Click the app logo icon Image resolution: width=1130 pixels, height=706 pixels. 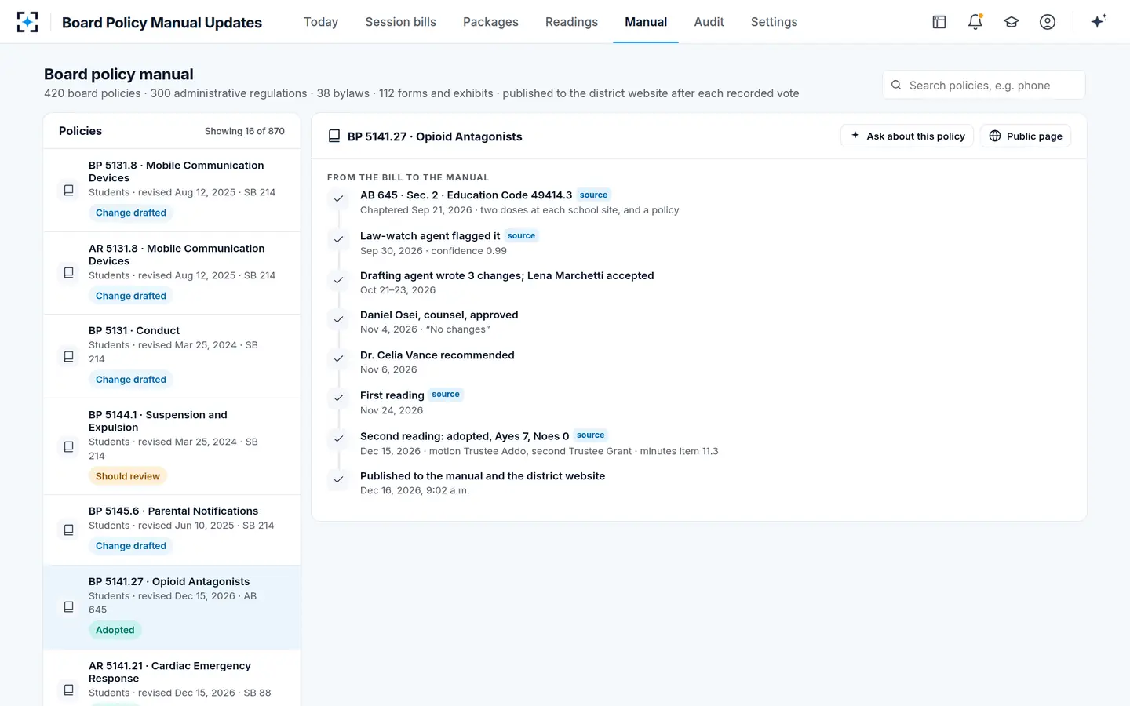(x=27, y=22)
